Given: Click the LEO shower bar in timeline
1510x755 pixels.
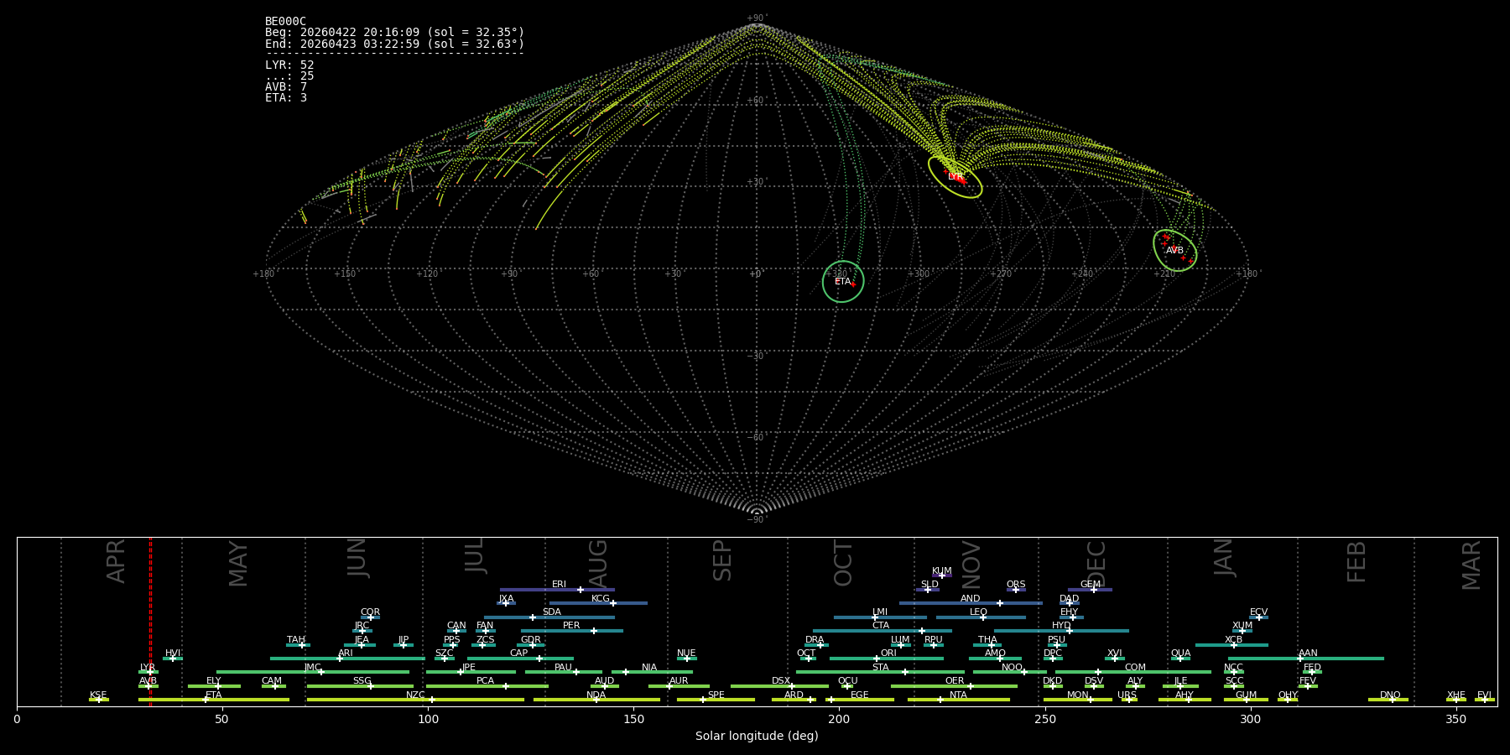Looking at the screenshot, I should pos(981,617).
